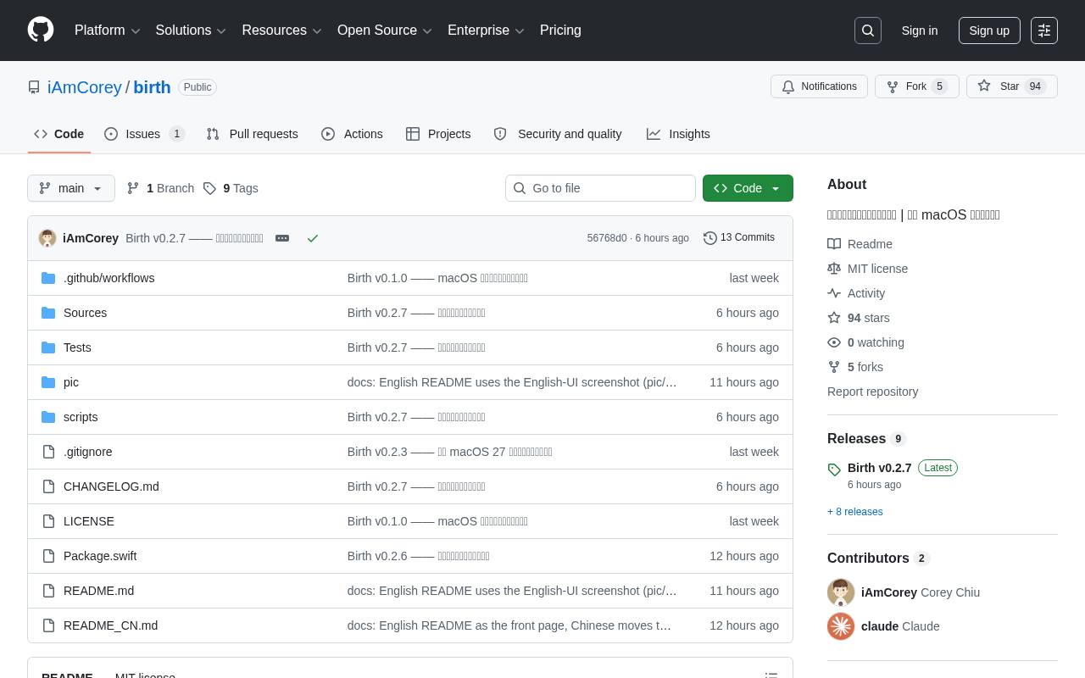
Task: Open the Contributors heading link
Action: [878, 559]
